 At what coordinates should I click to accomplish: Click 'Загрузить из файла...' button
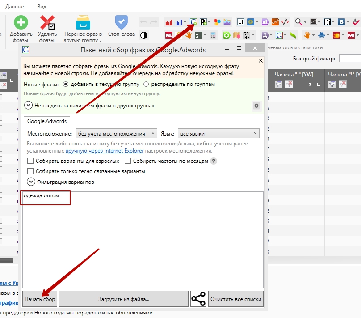(124, 299)
